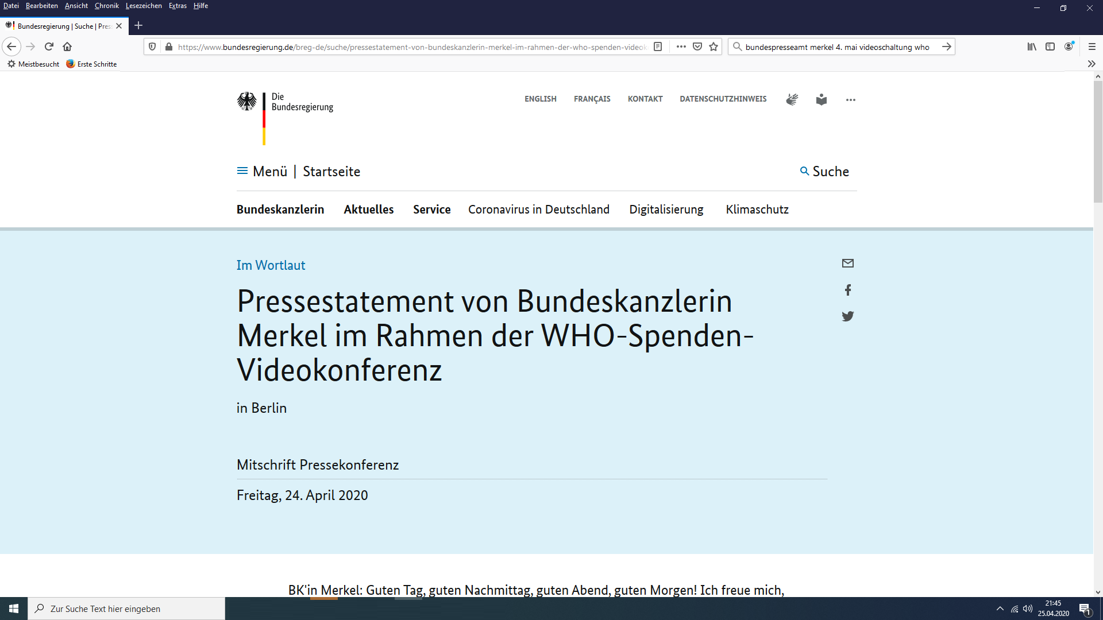Open easy language reading icon
The width and height of the screenshot is (1103, 620).
click(x=821, y=99)
